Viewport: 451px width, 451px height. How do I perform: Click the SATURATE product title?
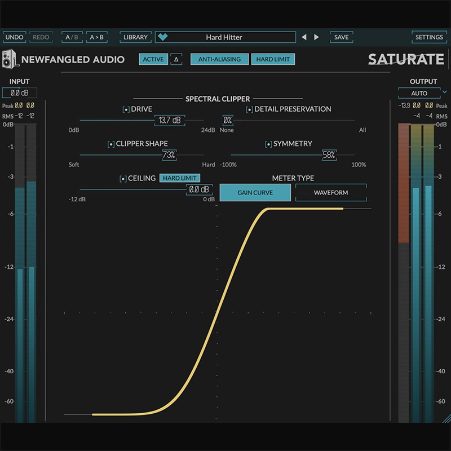(x=406, y=60)
